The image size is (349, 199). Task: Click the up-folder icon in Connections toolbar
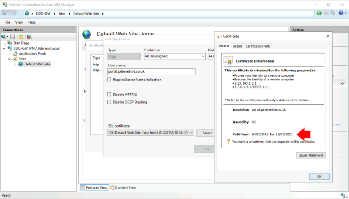pos(21,36)
